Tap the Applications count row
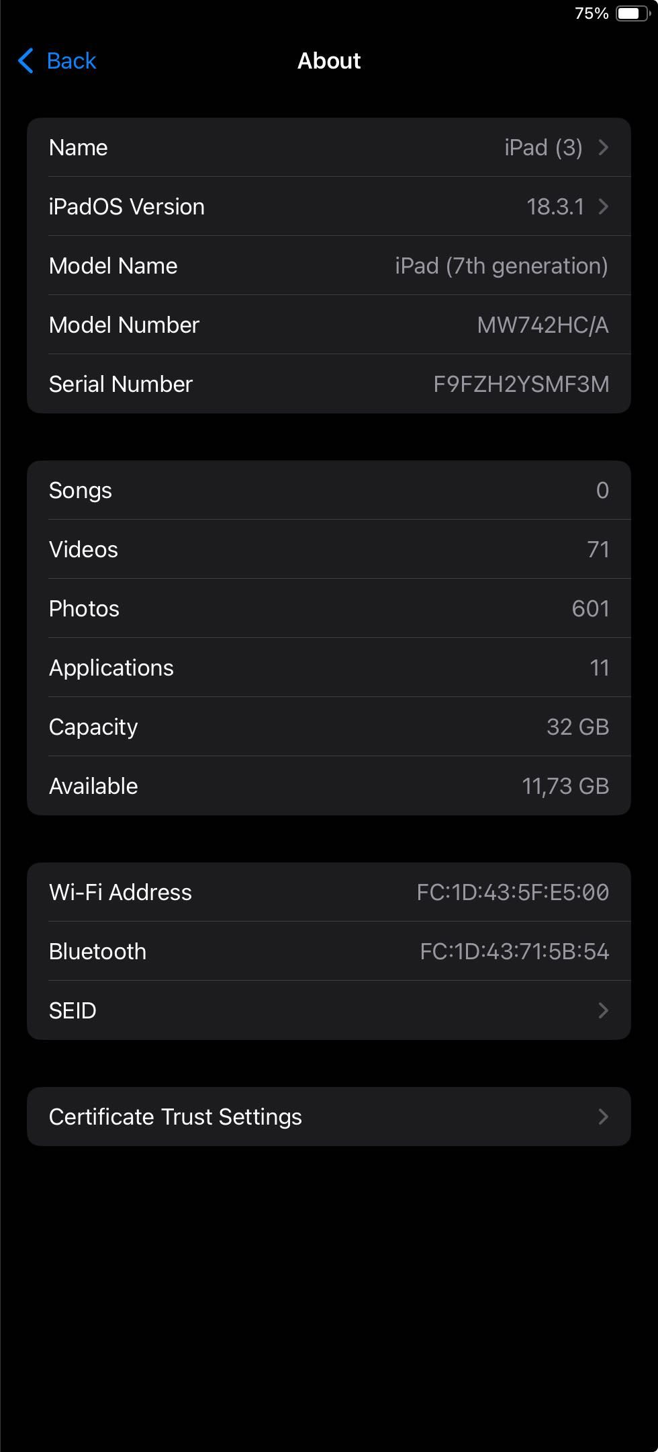 coord(329,668)
